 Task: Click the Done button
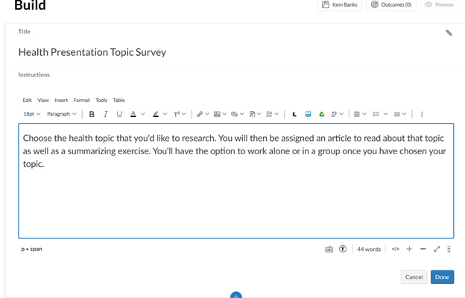(x=442, y=276)
